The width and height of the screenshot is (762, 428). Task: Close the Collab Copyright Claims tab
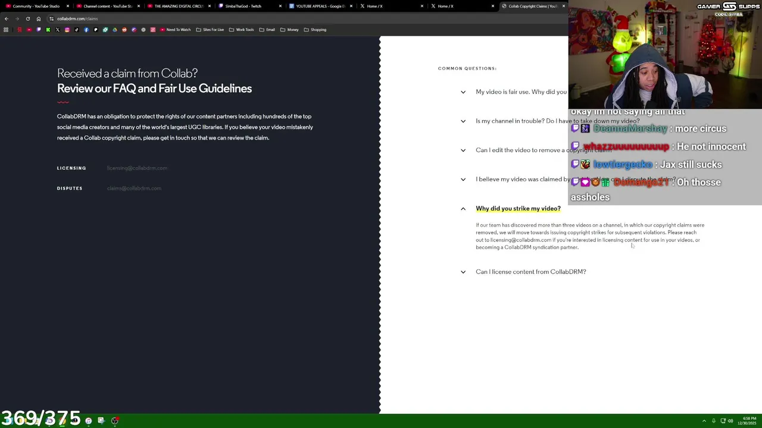click(x=564, y=6)
